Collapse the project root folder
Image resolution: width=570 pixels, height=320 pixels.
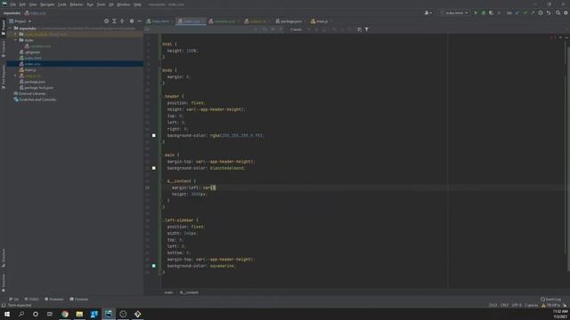point(11,28)
